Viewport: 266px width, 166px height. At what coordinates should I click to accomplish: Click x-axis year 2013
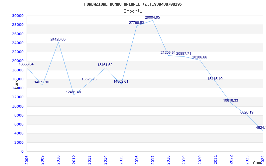point(89,160)
